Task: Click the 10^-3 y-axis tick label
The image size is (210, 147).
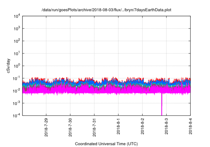Action: [x=17, y=103]
